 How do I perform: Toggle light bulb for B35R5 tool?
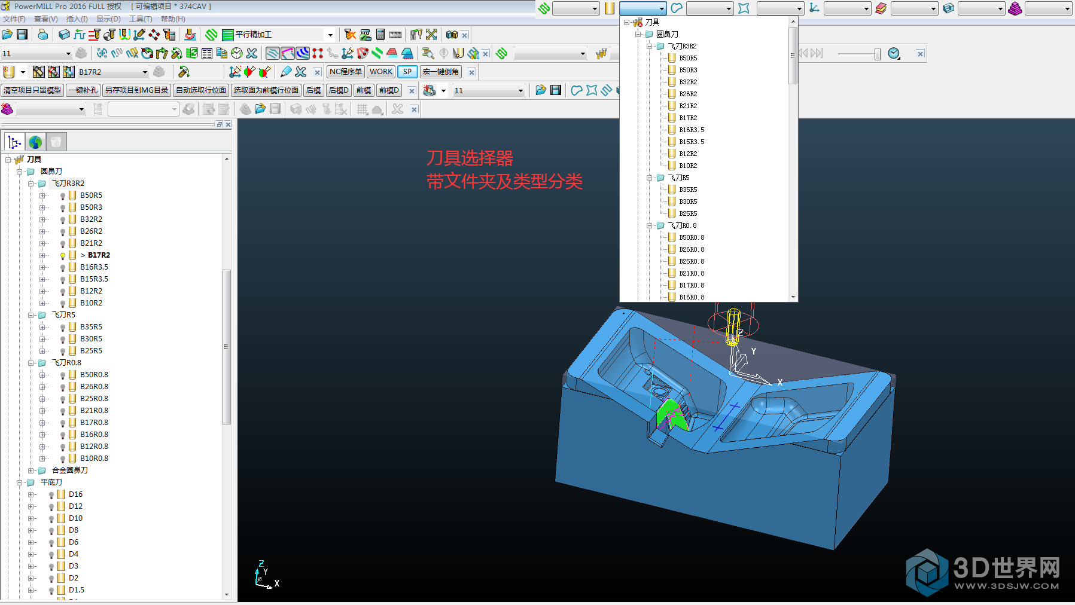pos(62,328)
